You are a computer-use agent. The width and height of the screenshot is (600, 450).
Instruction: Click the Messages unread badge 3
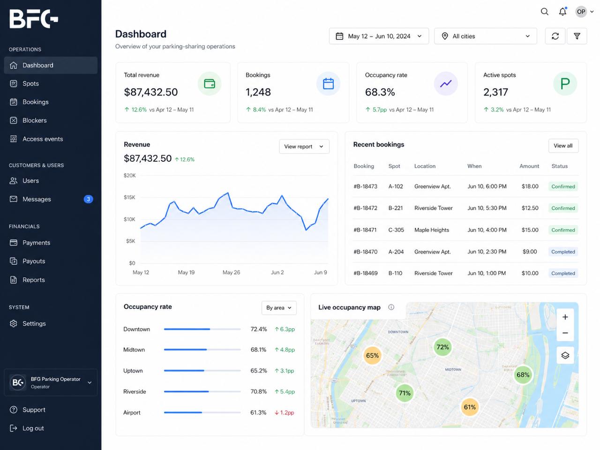pos(88,199)
